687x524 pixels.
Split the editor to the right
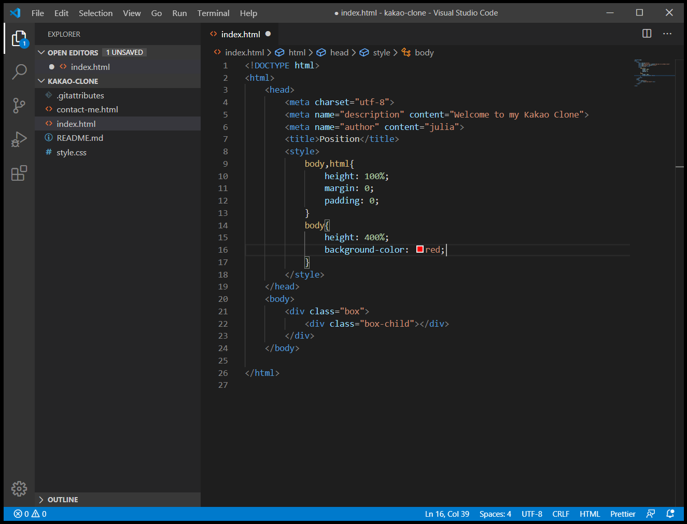647,34
